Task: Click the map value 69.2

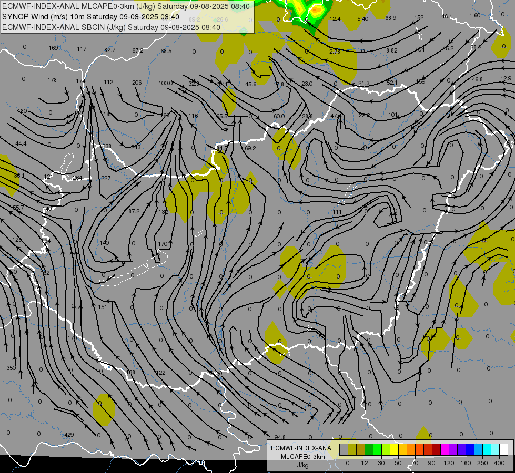Action: (250, 148)
